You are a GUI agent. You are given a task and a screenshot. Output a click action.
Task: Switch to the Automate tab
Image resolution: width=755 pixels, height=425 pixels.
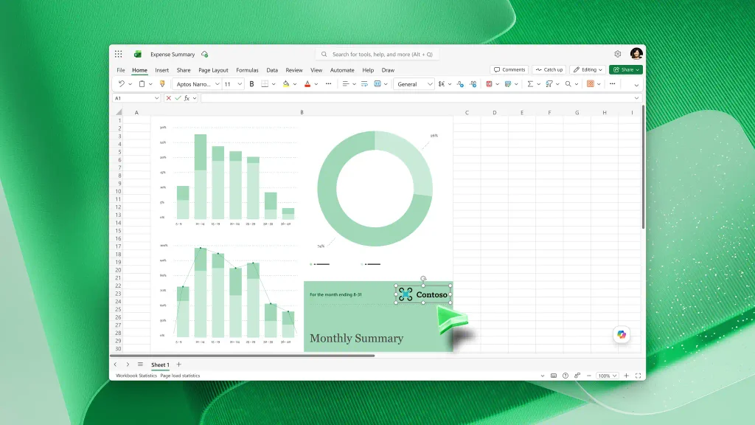coord(342,70)
